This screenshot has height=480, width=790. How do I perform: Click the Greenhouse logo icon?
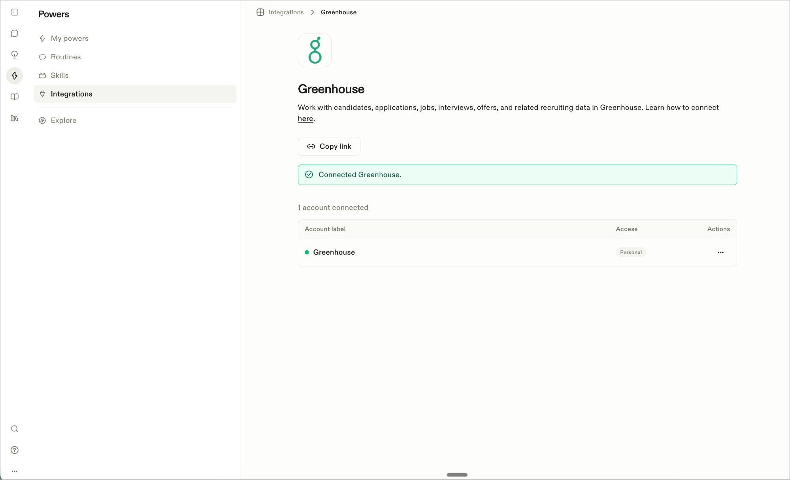pos(315,50)
